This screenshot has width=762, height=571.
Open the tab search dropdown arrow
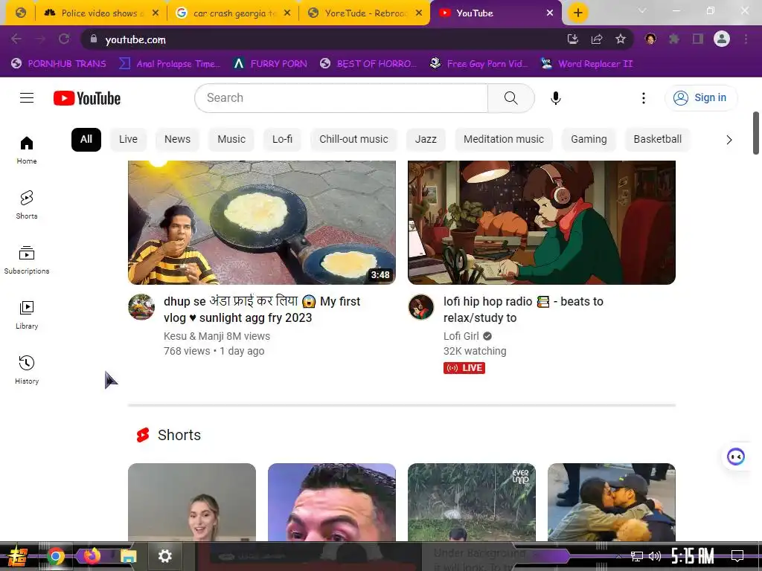642,10
